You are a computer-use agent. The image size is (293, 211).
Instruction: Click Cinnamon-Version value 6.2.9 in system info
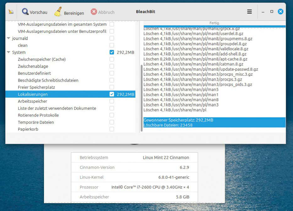[184, 167]
